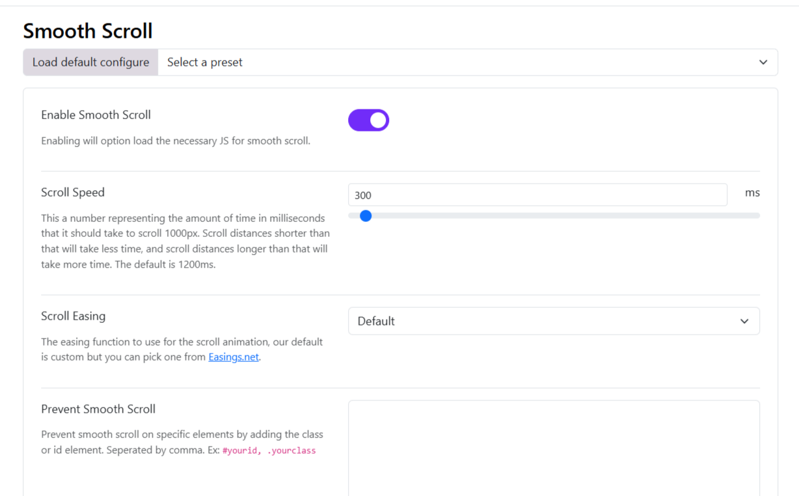
Task: Click the Scroll Speed slider handle
Action: coord(366,215)
